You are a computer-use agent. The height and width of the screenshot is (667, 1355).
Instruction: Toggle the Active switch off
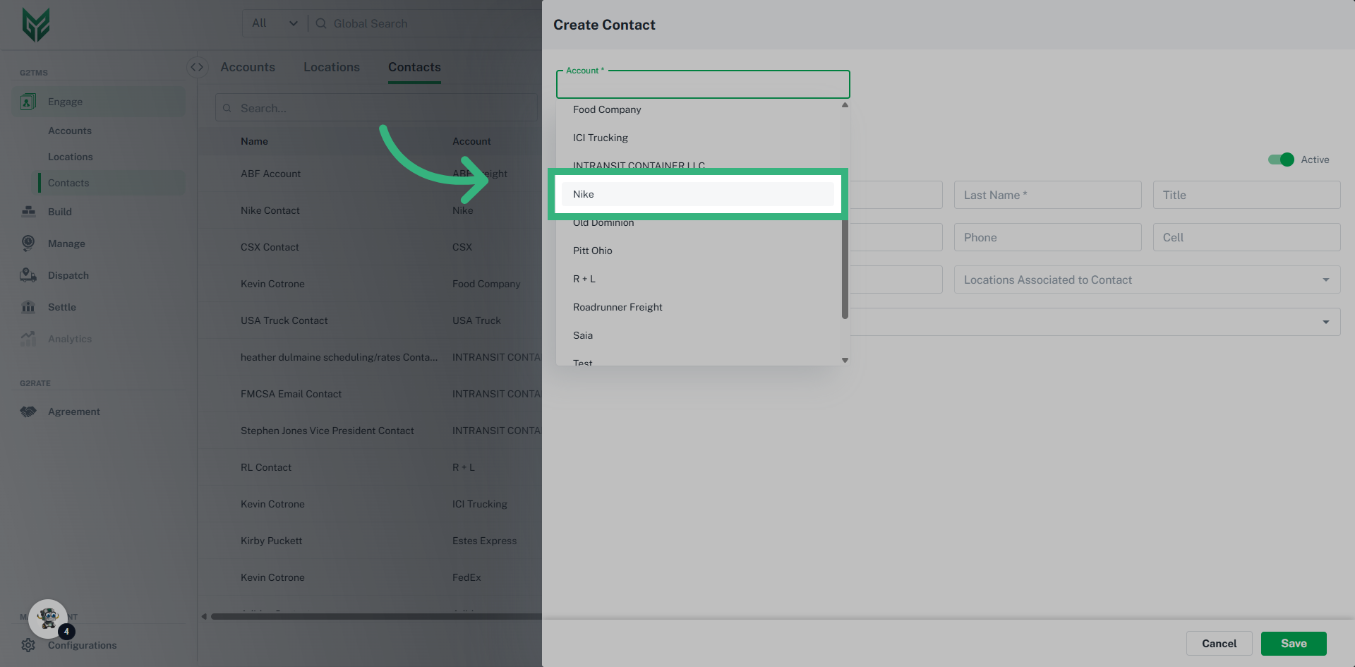coord(1280,160)
